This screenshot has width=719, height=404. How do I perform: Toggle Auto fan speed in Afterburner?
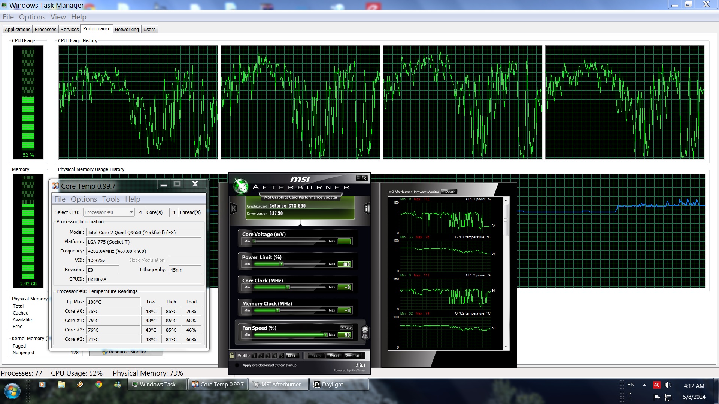point(346,327)
